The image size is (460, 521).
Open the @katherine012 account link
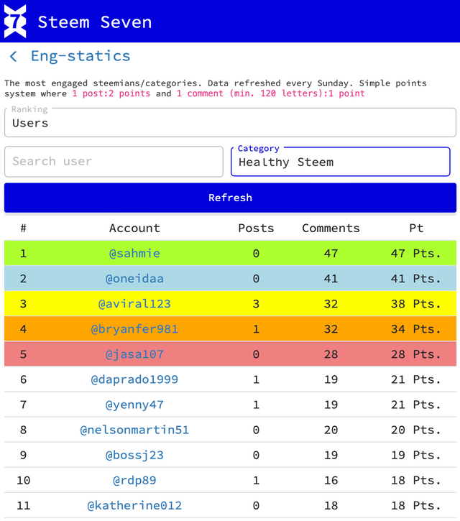[134, 506]
